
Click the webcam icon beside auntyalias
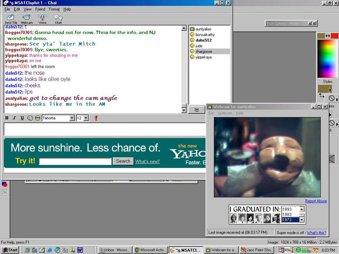click(192, 29)
